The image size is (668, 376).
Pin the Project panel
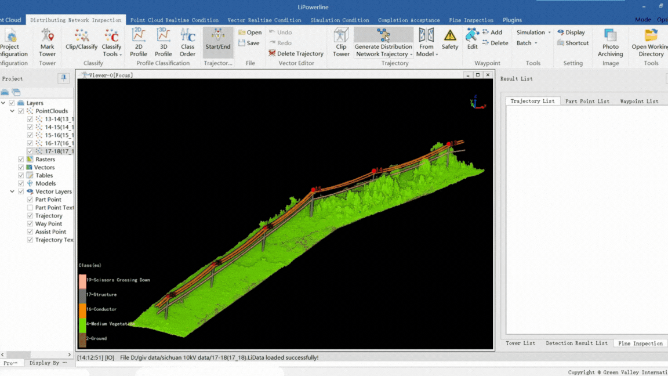click(x=63, y=78)
